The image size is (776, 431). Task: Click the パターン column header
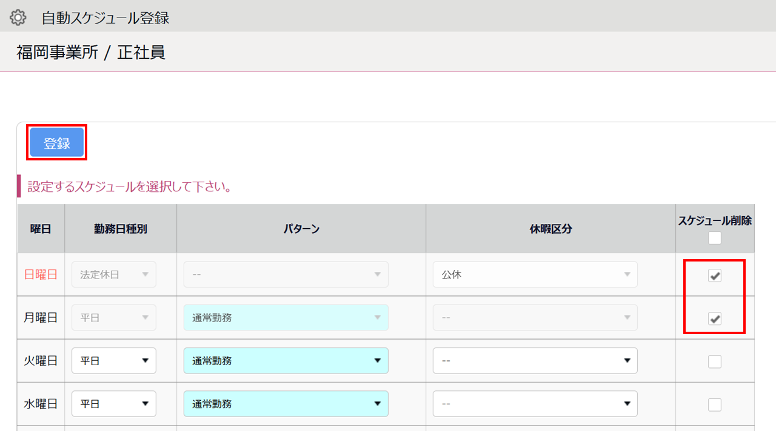(301, 229)
